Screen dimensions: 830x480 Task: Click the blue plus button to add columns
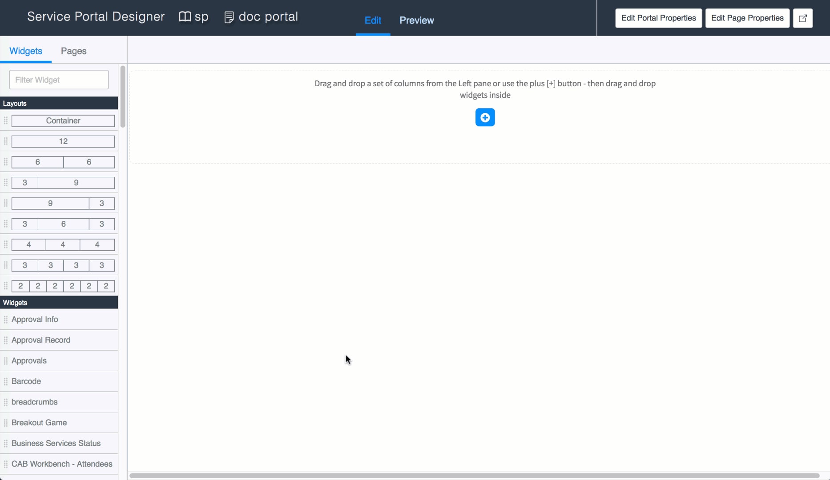tap(485, 117)
